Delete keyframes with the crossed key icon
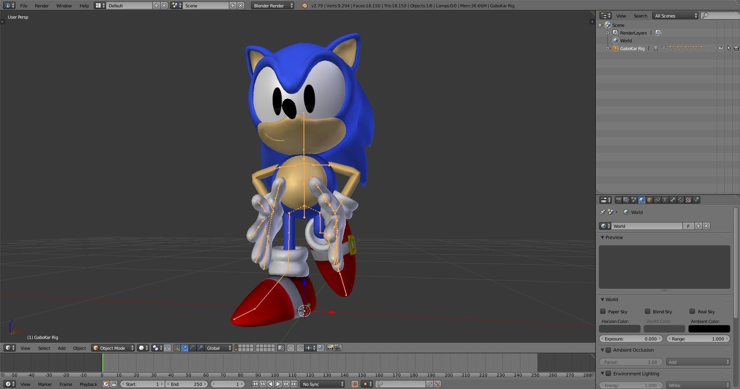The image size is (740, 389). tap(437, 384)
